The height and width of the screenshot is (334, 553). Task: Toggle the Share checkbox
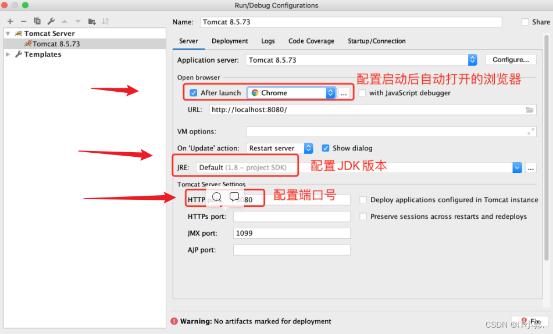coord(525,22)
